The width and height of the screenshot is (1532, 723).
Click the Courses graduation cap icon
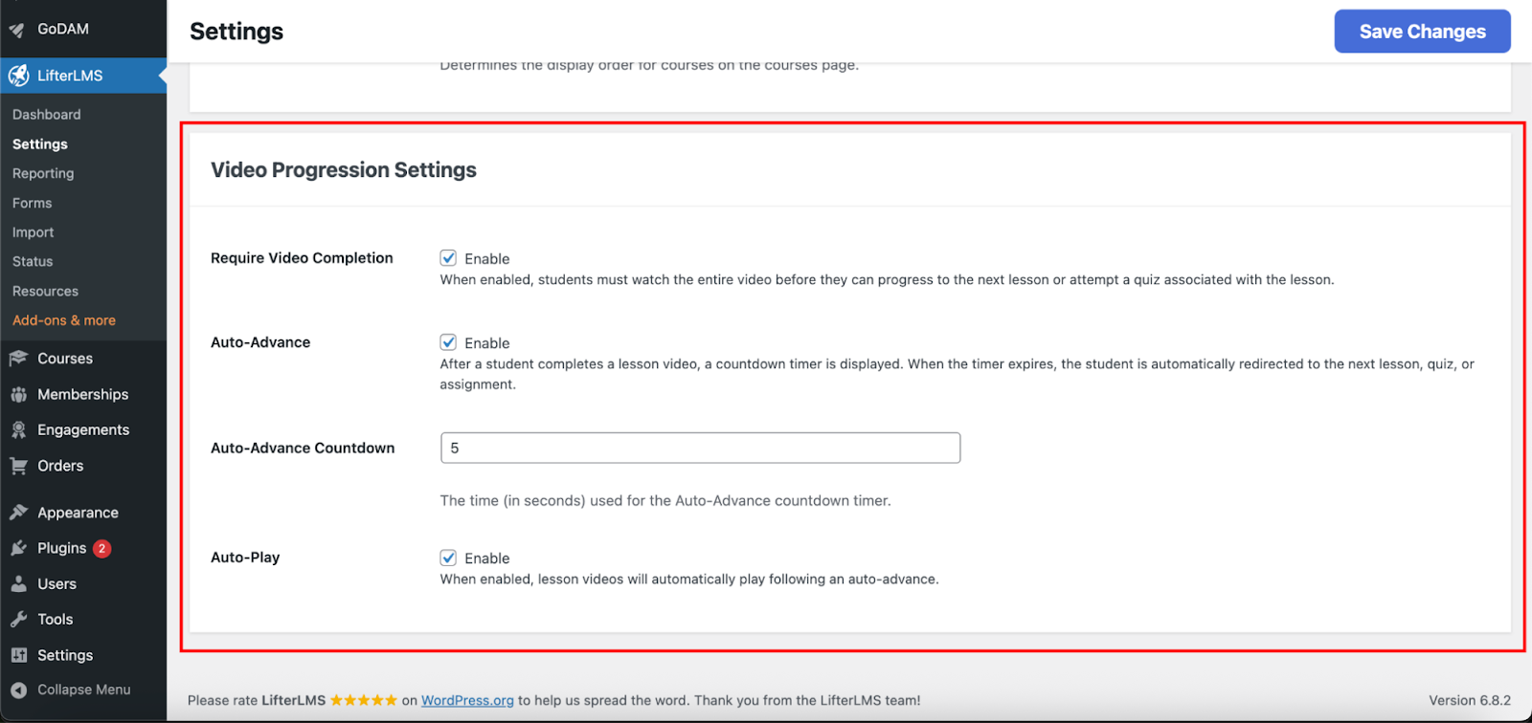(18, 359)
